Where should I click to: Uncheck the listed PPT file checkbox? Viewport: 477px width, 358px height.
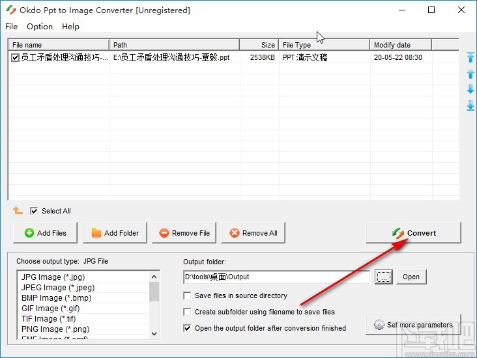(x=15, y=57)
